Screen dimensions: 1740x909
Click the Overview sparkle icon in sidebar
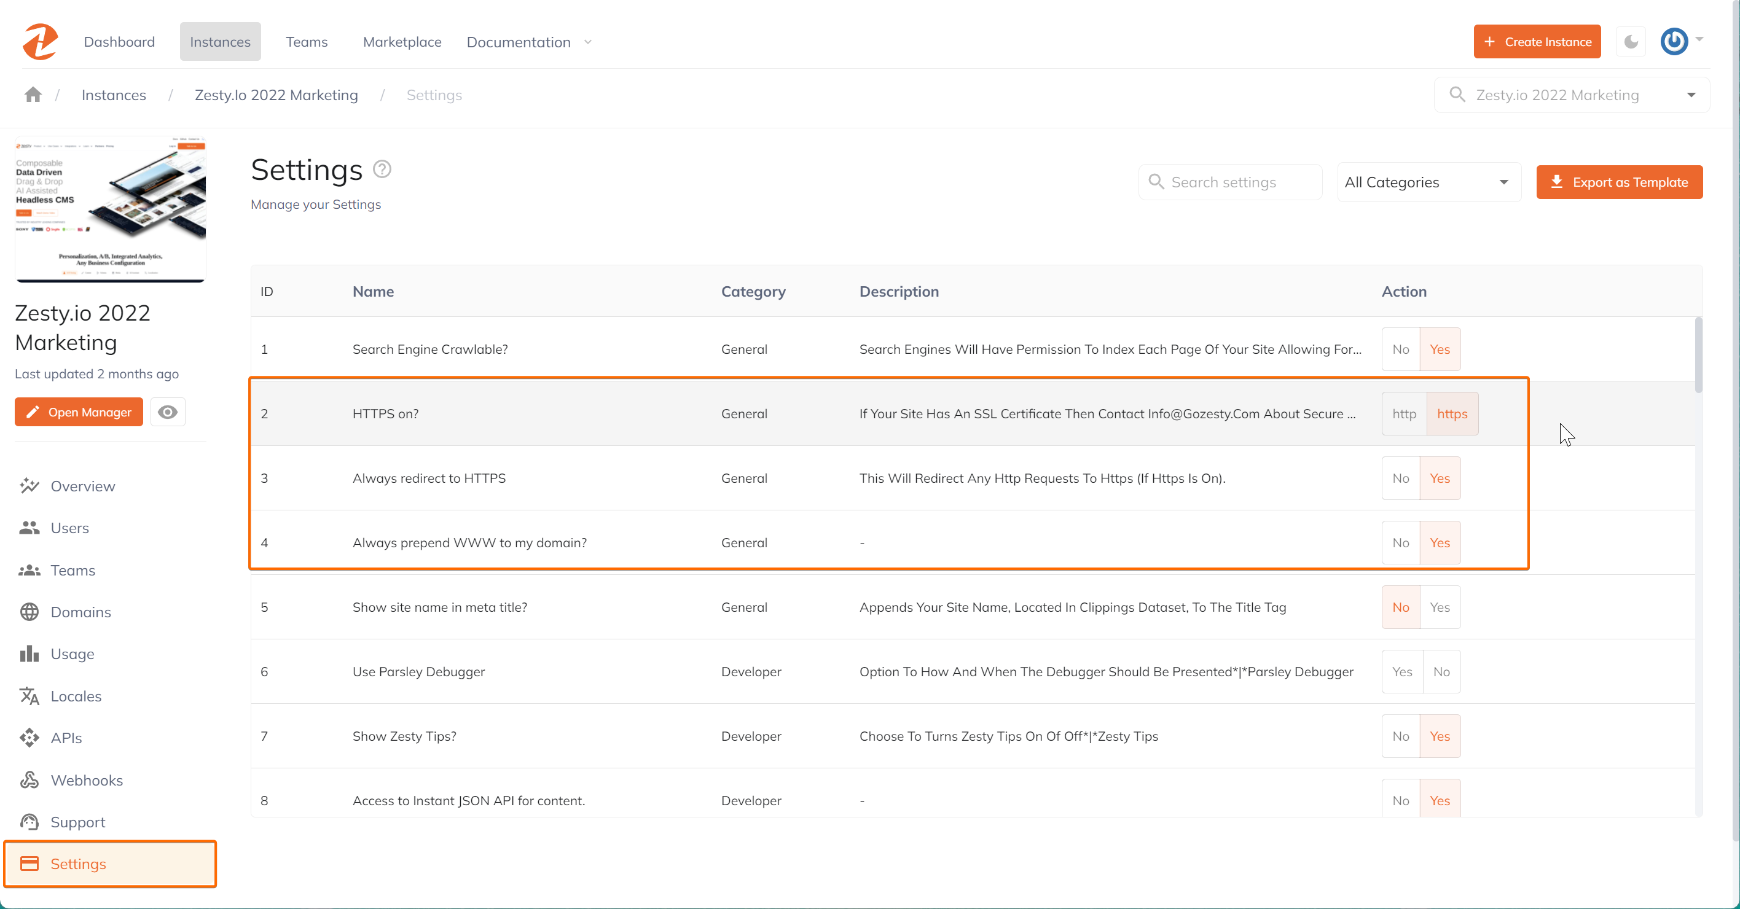point(29,486)
